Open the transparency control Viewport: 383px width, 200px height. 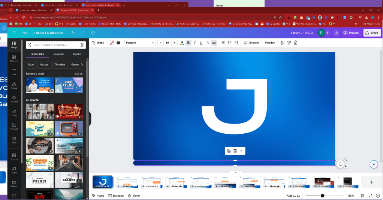282,43
